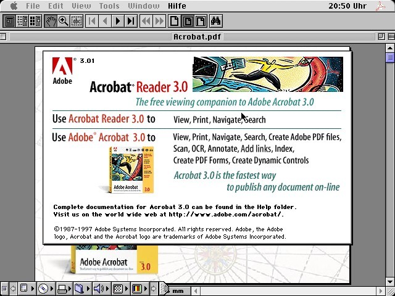Open the File menu
The image size is (395, 296).
click(33, 6)
